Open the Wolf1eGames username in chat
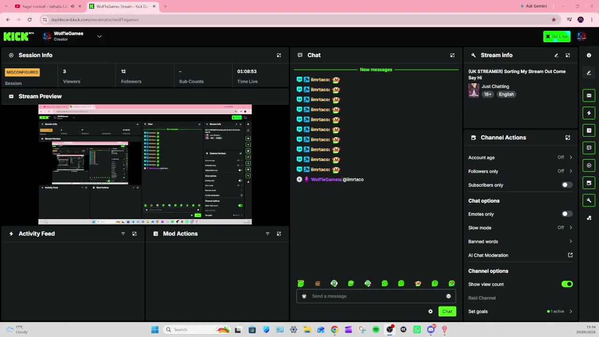Viewport: 599px width, 337px height. coord(326,180)
